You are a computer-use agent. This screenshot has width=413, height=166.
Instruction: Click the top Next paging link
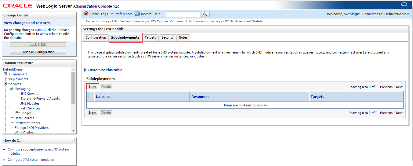pyautogui.click(x=399, y=87)
